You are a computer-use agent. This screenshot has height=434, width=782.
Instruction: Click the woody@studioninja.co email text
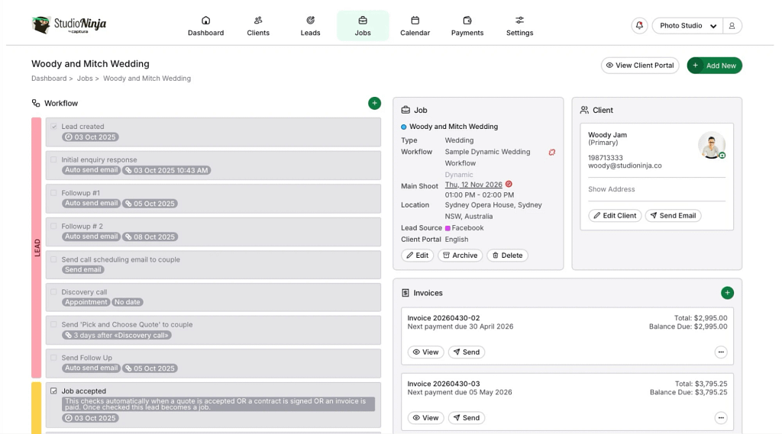(x=625, y=166)
